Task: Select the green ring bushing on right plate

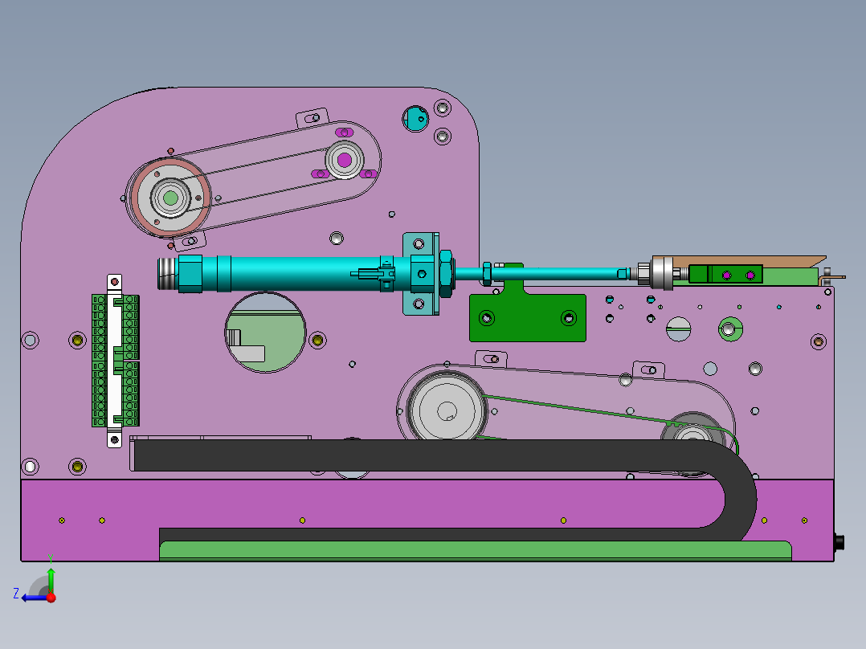Action: [x=730, y=330]
